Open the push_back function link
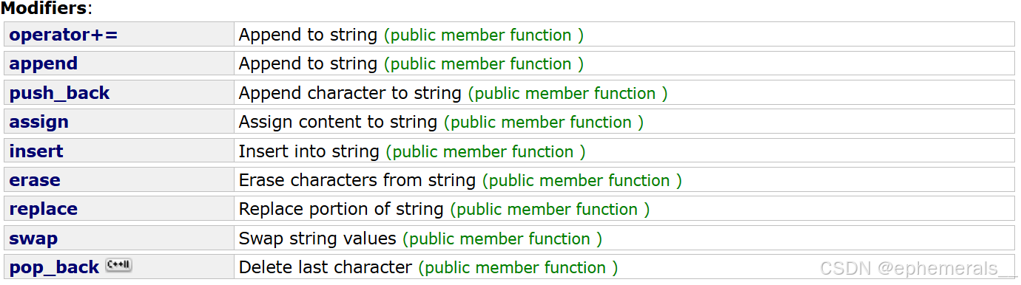The height and width of the screenshot is (285, 1021). point(59,93)
